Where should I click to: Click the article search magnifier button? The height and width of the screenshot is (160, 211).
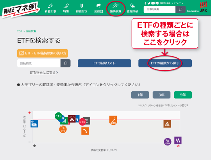(181, 9)
